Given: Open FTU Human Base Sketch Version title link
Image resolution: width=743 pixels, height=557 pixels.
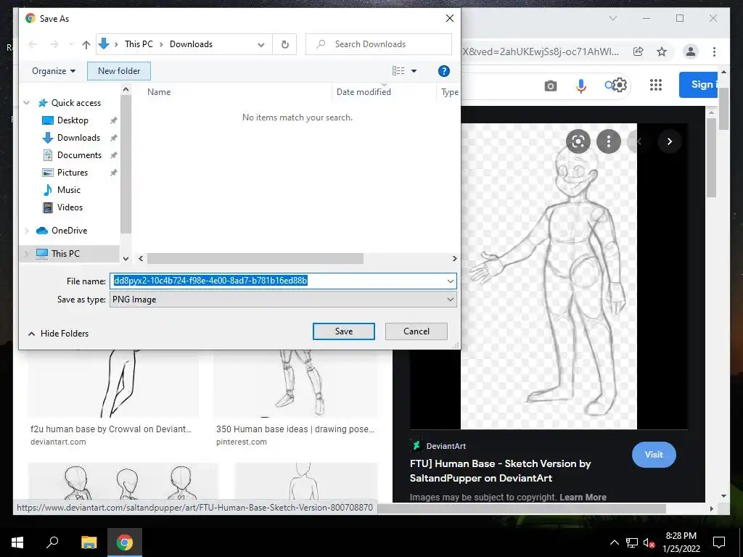Looking at the screenshot, I should pyautogui.click(x=501, y=471).
